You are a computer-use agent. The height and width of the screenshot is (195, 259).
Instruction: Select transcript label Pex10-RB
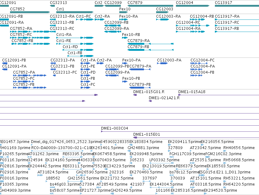[x=131, y=34]
